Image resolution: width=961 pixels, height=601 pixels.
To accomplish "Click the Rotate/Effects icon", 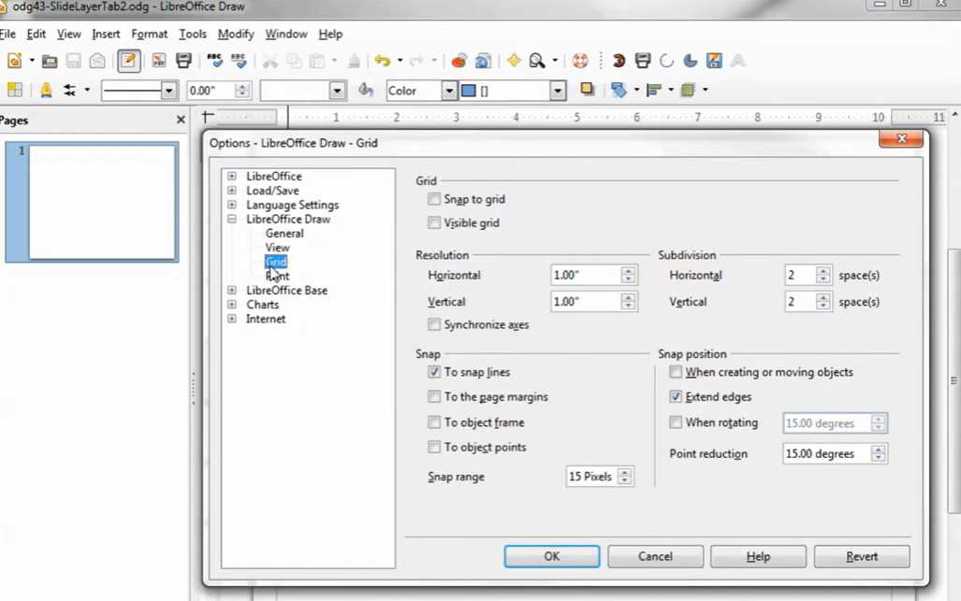I will pos(619,90).
